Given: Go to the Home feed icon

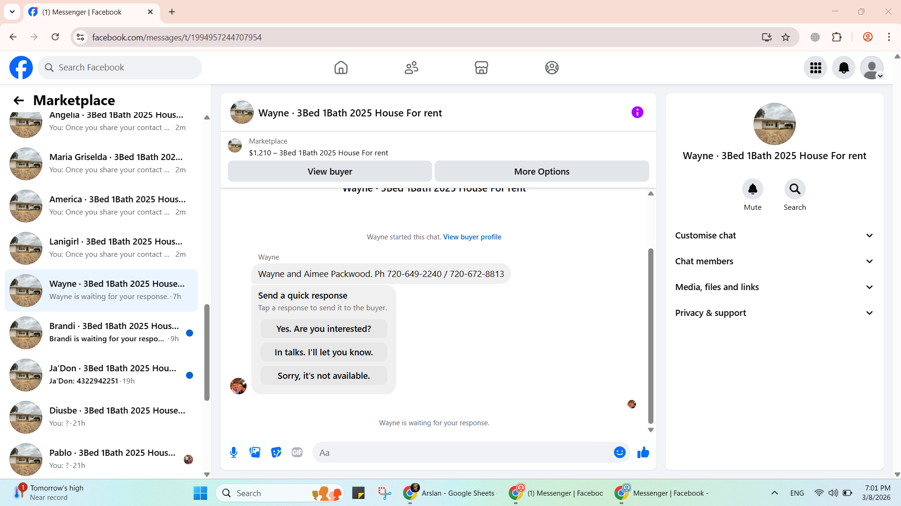Looking at the screenshot, I should [x=341, y=68].
